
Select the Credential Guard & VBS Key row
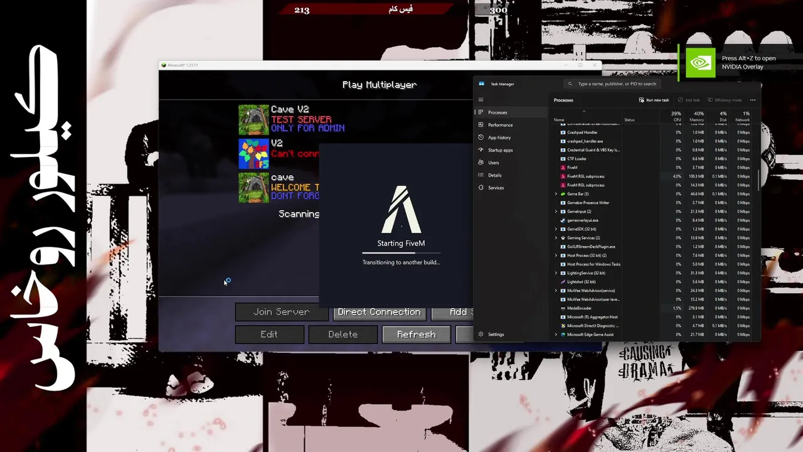tap(652, 150)
